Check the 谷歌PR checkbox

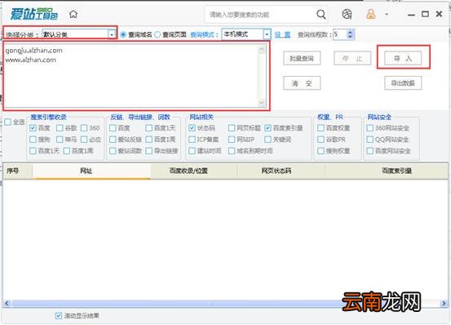coord(321,140)
